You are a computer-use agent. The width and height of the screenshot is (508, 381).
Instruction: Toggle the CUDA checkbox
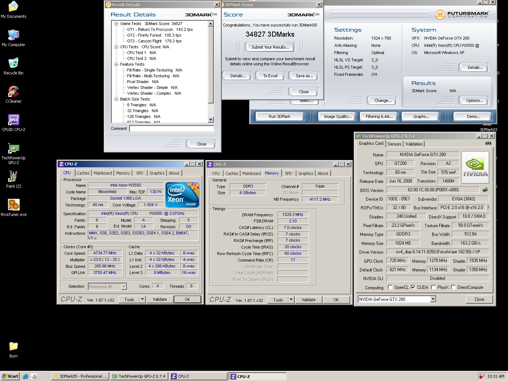(x=413, y=287)
